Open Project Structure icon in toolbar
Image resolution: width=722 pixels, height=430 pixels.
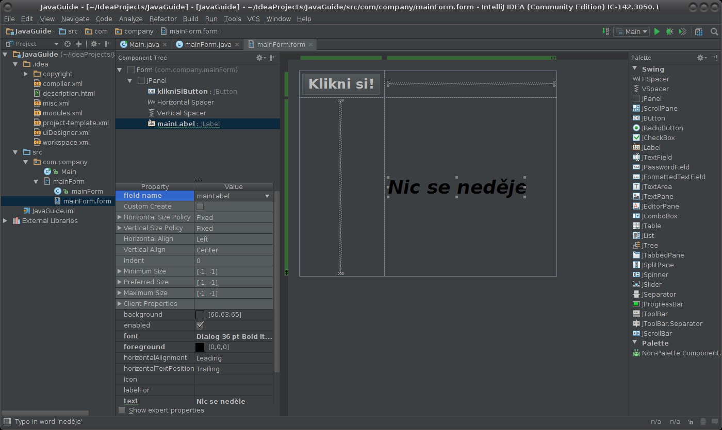click(699, 31)
